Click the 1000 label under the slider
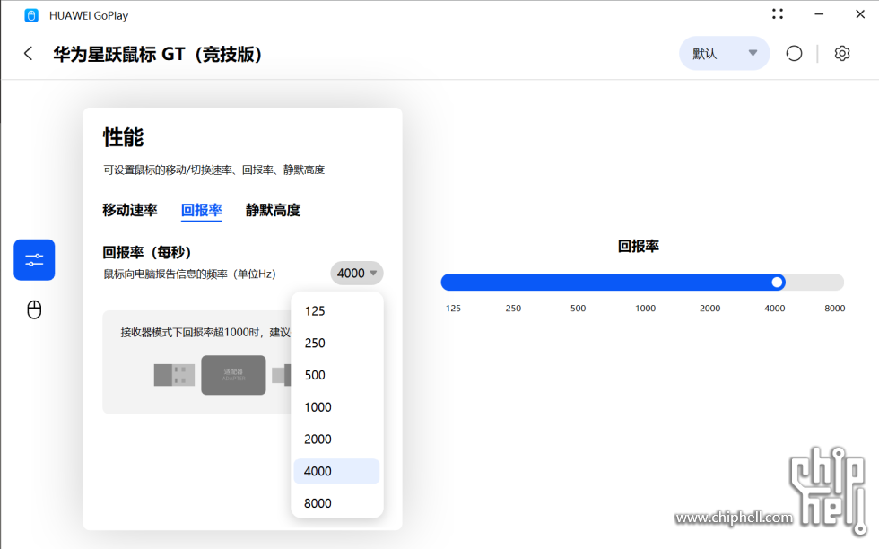Screen dimensions: 879x549 click(x=645, y=309)
